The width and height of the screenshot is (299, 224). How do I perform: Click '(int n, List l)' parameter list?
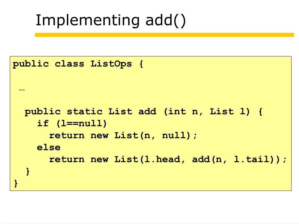pyautogui.click(x=207, y=112)
